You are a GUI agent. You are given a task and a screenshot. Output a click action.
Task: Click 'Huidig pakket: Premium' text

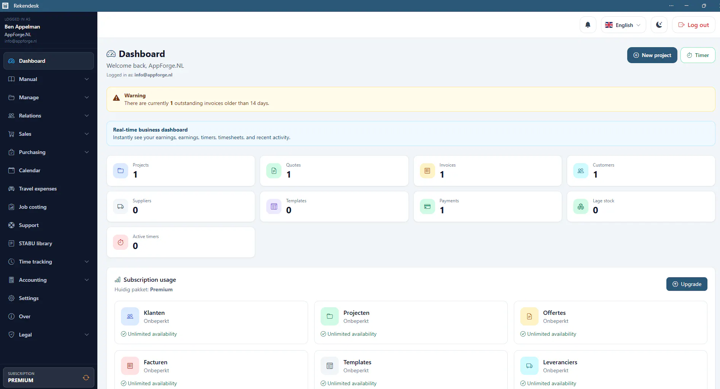143,289
